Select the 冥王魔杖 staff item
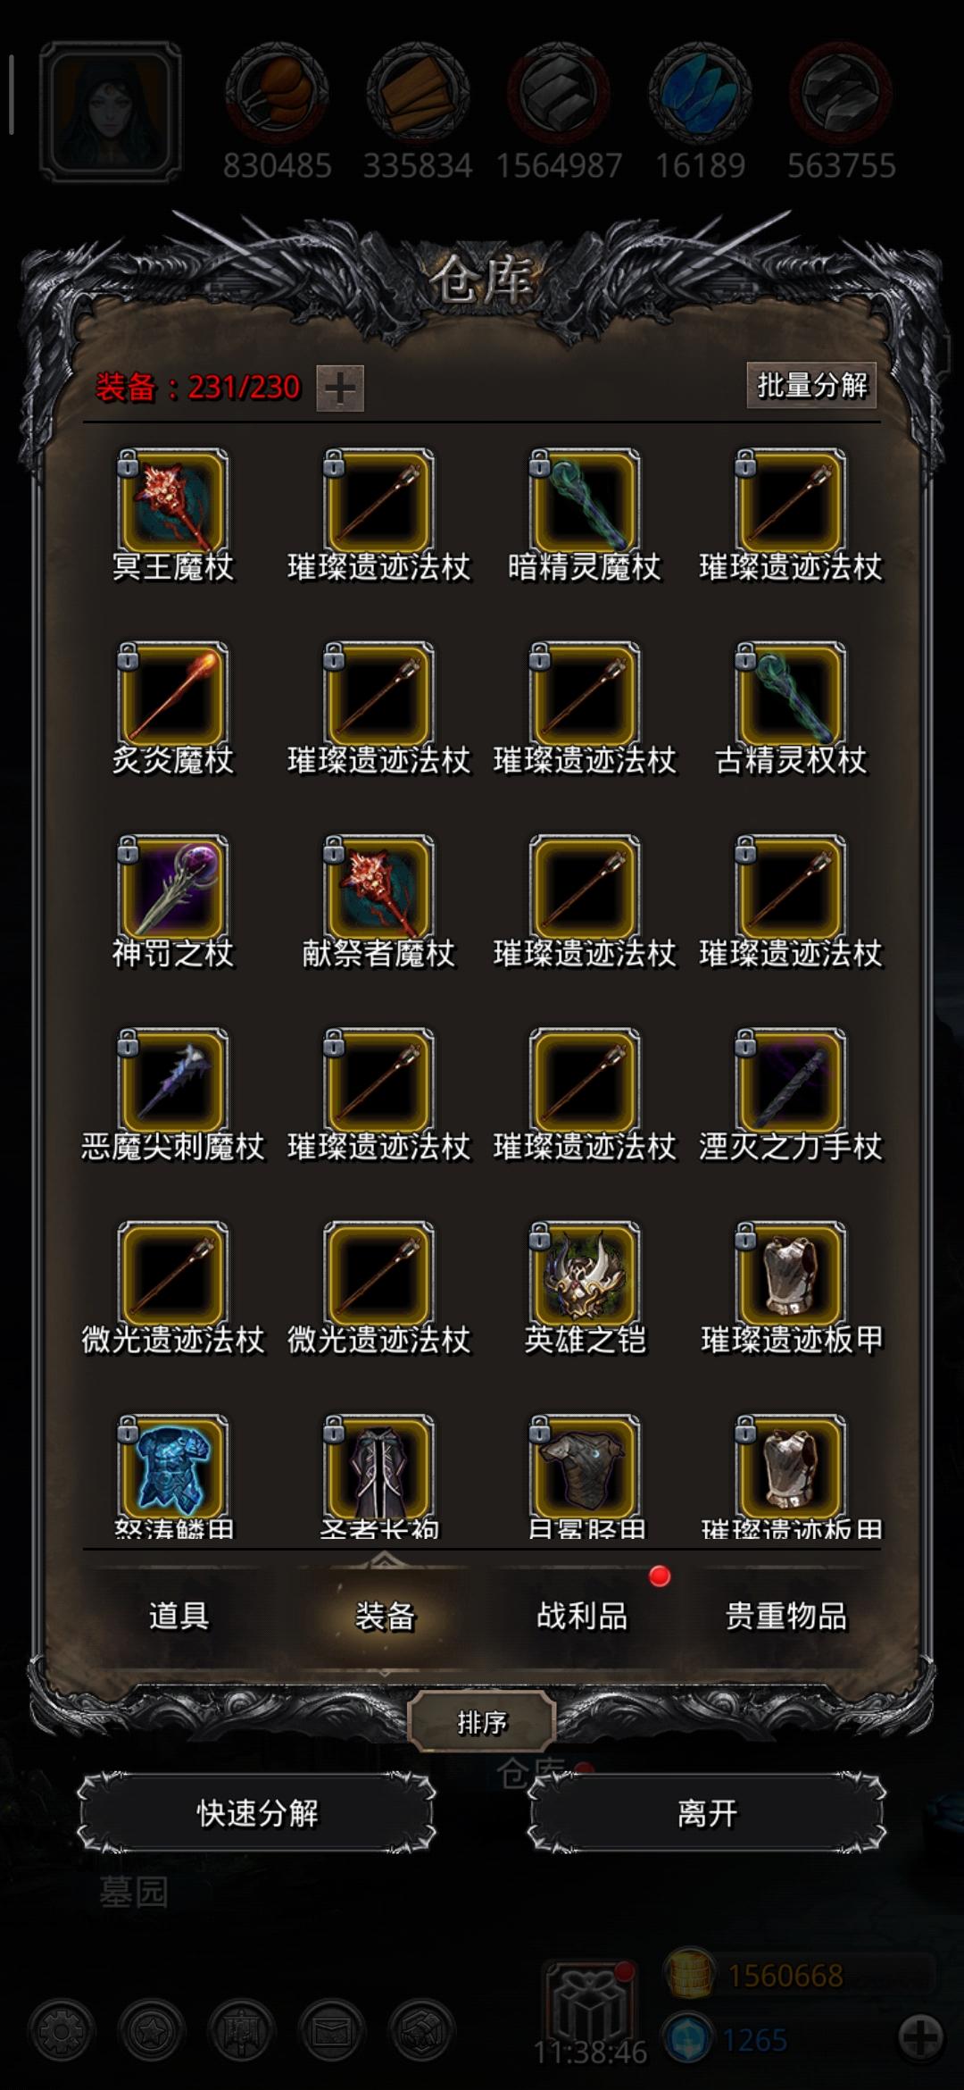Screen dimensions: 964x2090 172,502
